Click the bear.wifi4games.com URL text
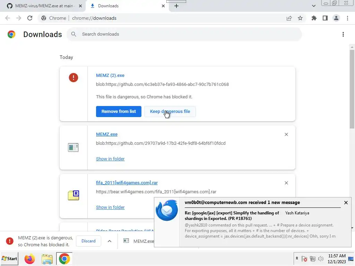 click(156, 192)
